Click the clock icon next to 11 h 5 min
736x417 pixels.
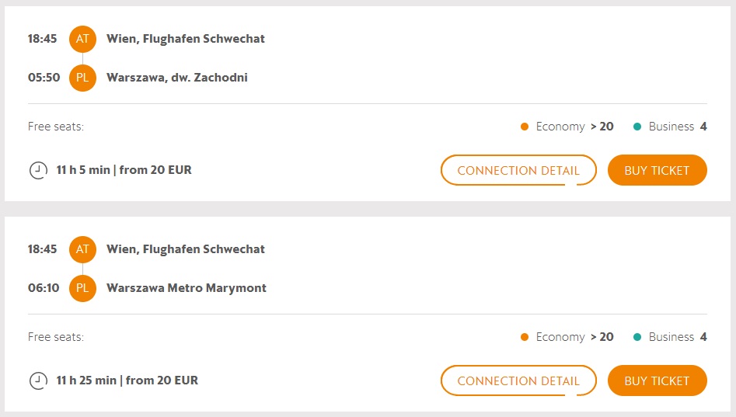point(38,170)
